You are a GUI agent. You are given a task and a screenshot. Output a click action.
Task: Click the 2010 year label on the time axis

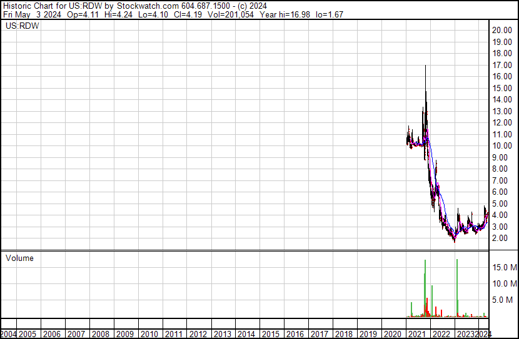(149, 334)
